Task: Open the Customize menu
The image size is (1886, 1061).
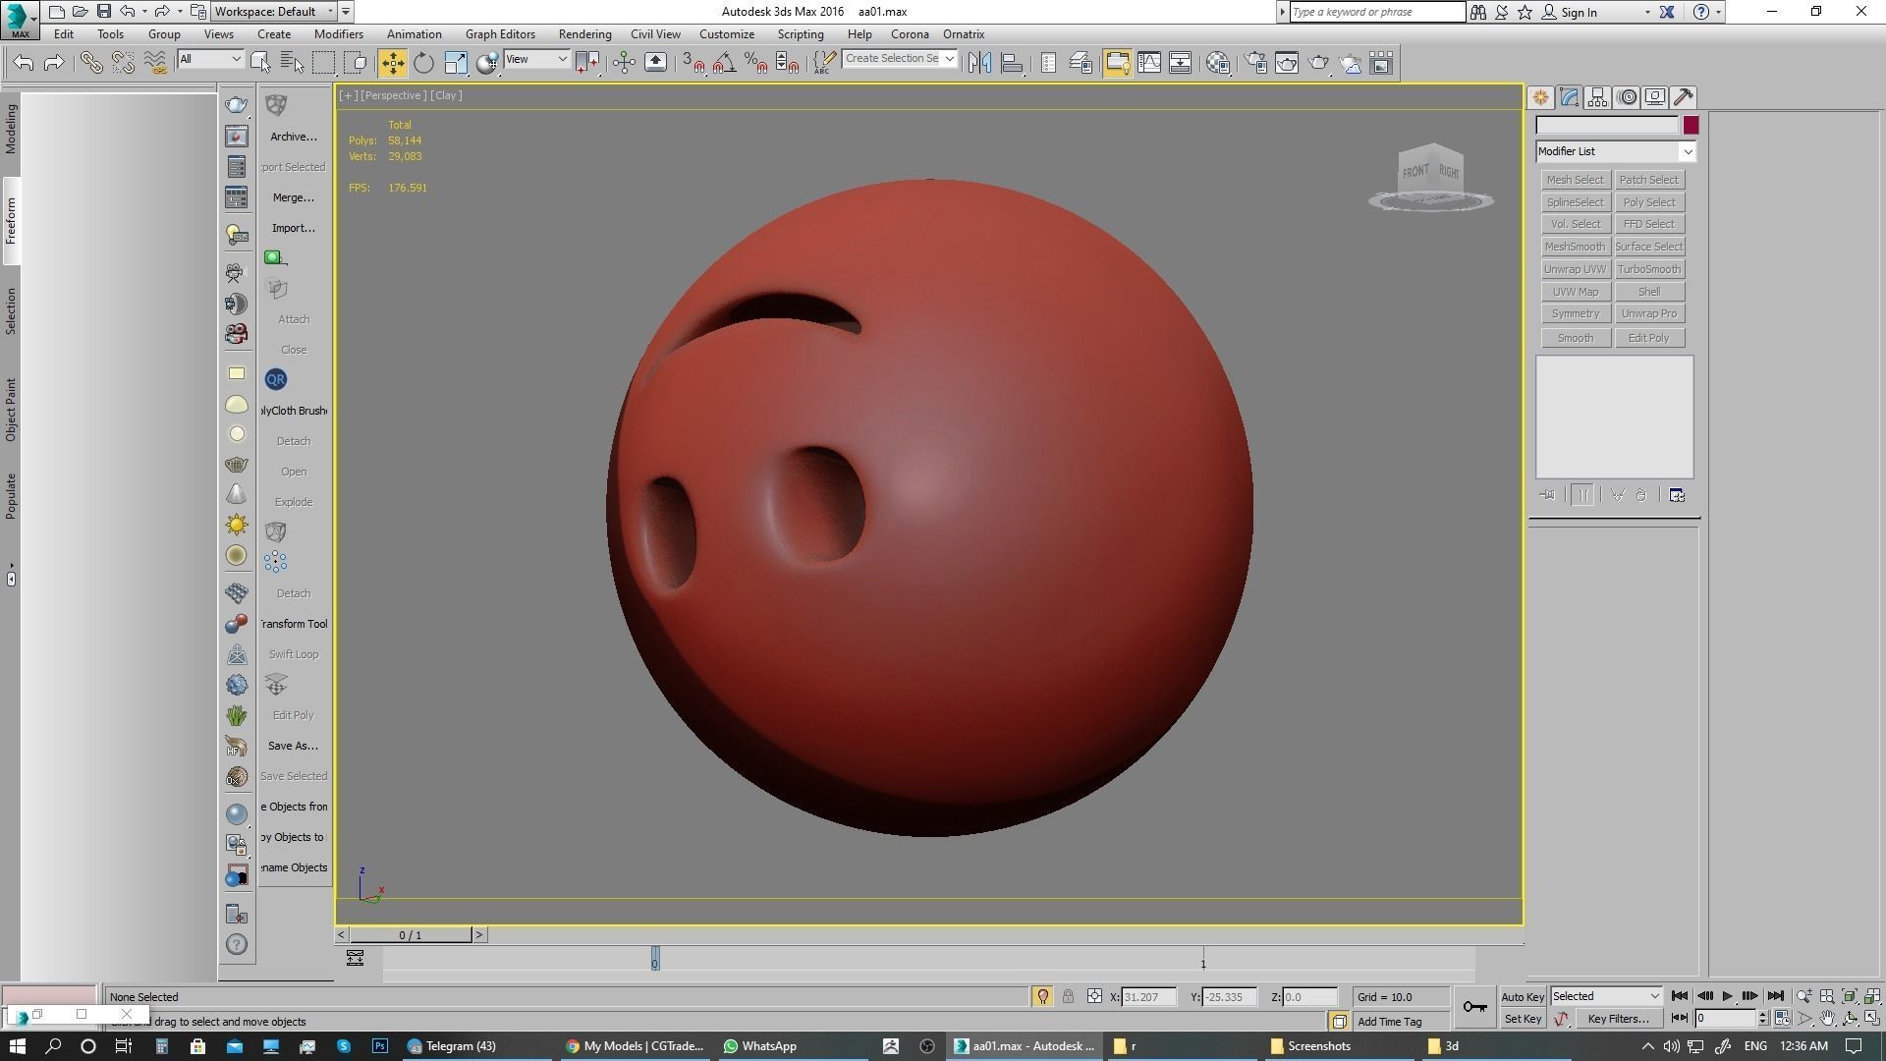Action: coord(727,33)
